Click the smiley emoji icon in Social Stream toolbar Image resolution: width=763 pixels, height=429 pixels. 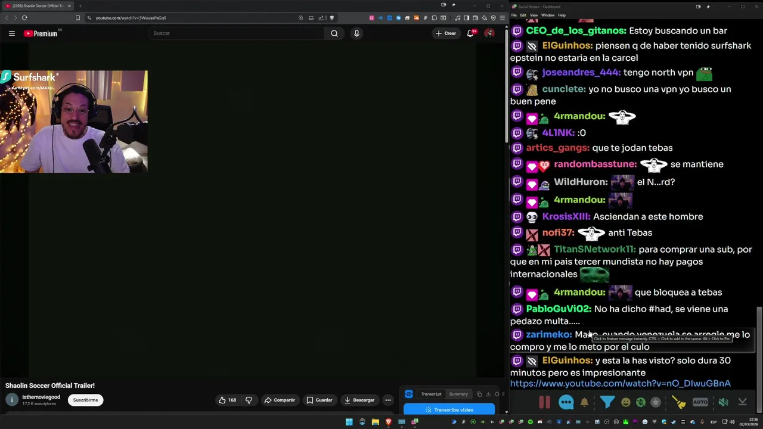625,402
